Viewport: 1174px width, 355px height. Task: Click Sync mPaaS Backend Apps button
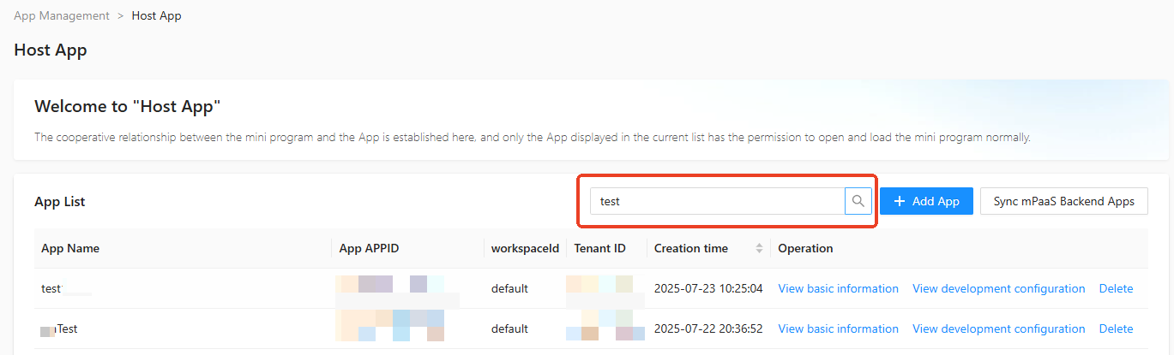point(1064,201)
